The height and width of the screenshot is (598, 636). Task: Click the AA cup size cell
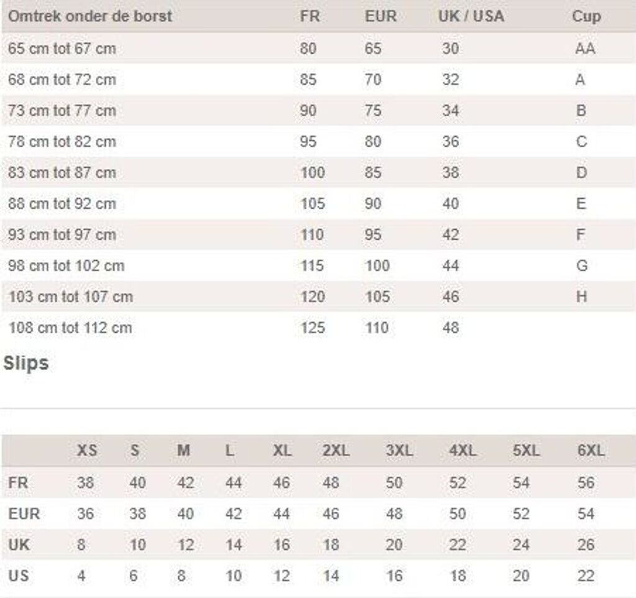[584, 48]
